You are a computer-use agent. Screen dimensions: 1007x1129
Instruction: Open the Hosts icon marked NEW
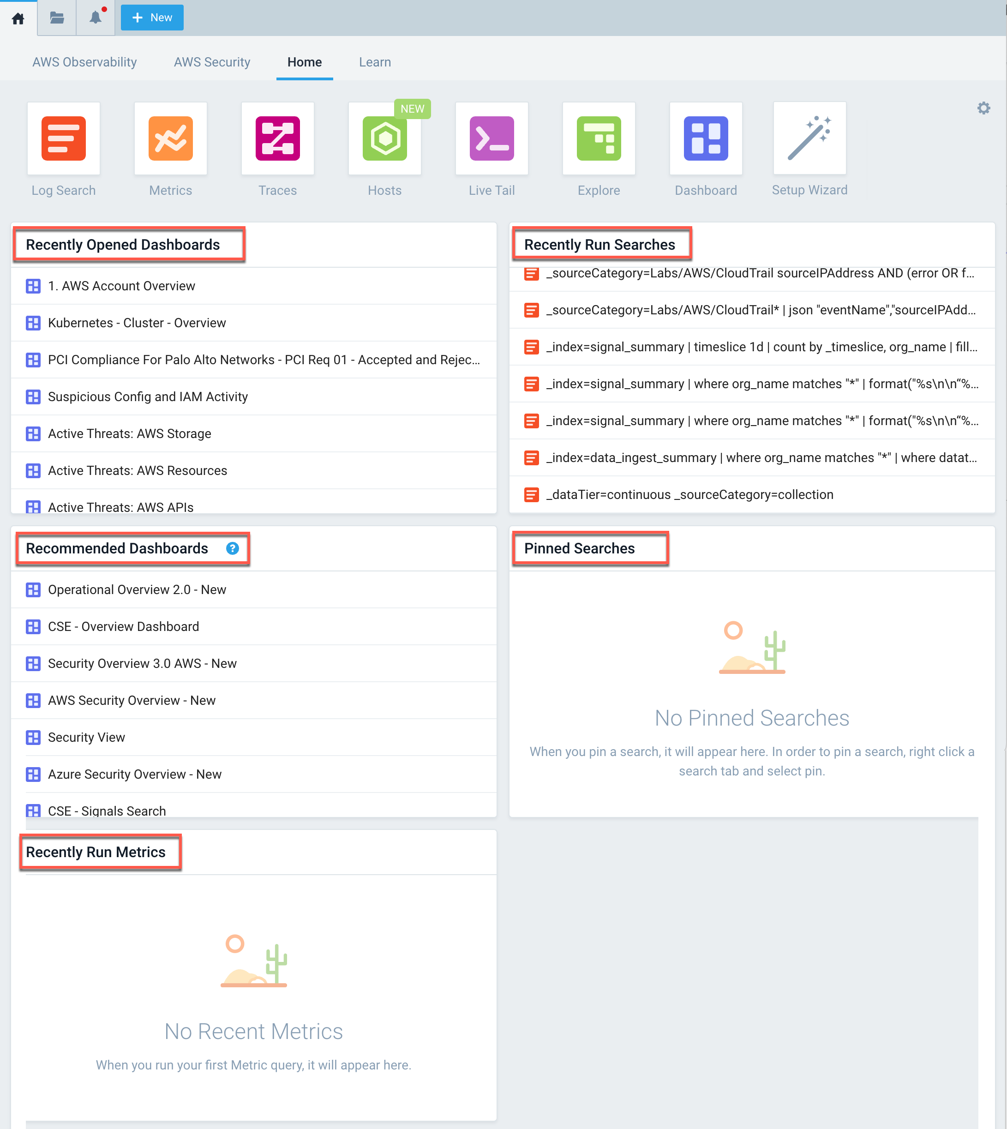pos(384,138)
